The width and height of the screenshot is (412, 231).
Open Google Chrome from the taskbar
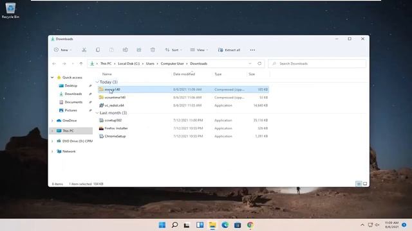(250, 225)
